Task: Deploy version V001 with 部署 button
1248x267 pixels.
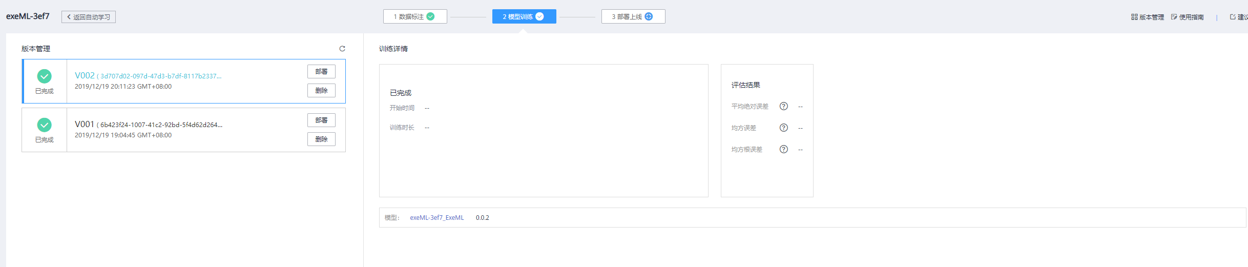Action: 321,120
